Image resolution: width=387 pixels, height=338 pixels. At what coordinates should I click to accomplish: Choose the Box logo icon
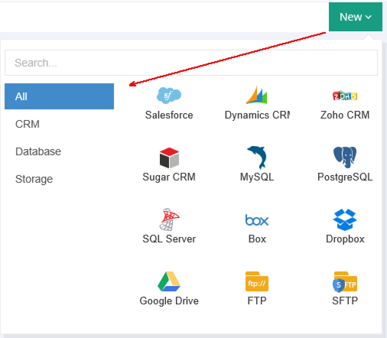[257, 220]
